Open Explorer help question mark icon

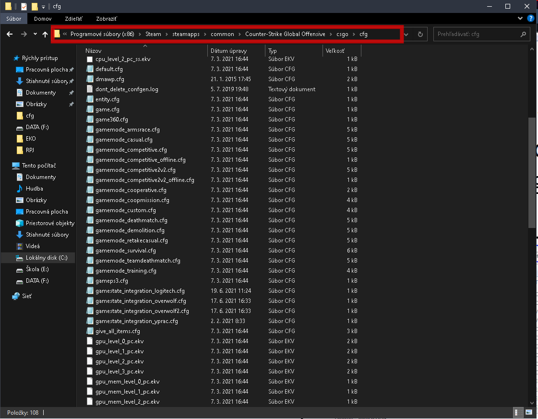pyautogui.click(x=530, y=18)
